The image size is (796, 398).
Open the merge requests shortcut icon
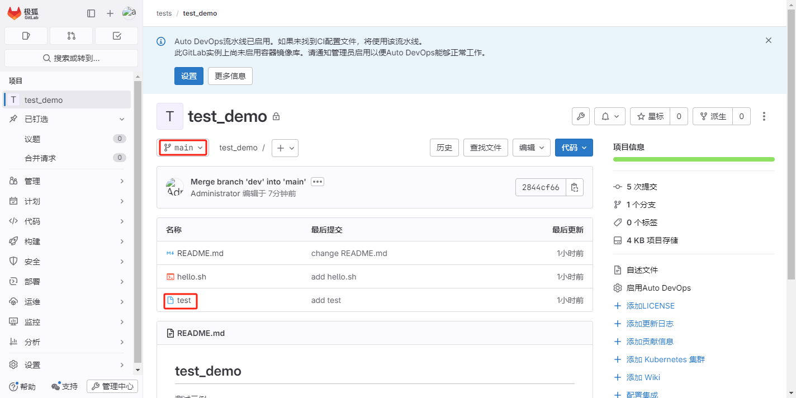[x=71, y=36]
